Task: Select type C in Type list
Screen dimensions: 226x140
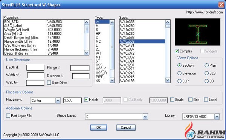Action: tap(102, 37)
